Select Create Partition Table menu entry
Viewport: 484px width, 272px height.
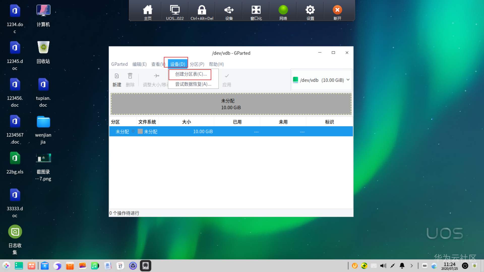click(191, 74)
